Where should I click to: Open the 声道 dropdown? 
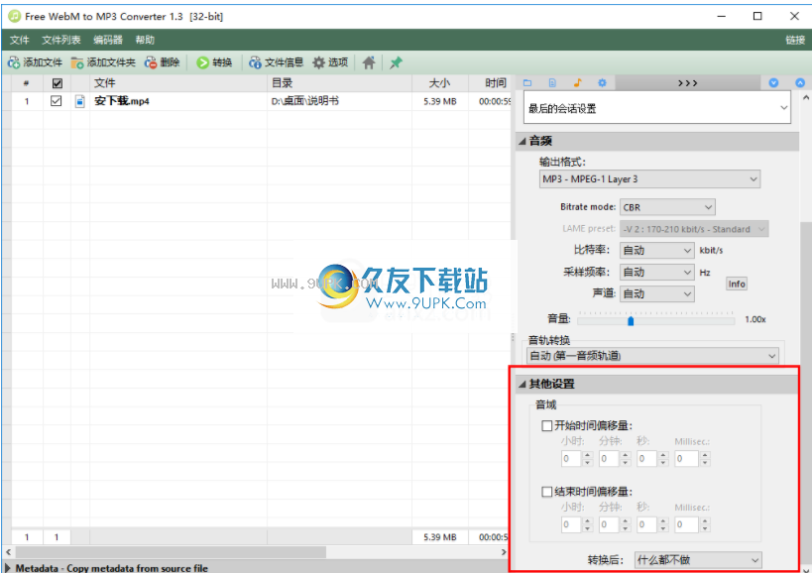tap(656, 293)
